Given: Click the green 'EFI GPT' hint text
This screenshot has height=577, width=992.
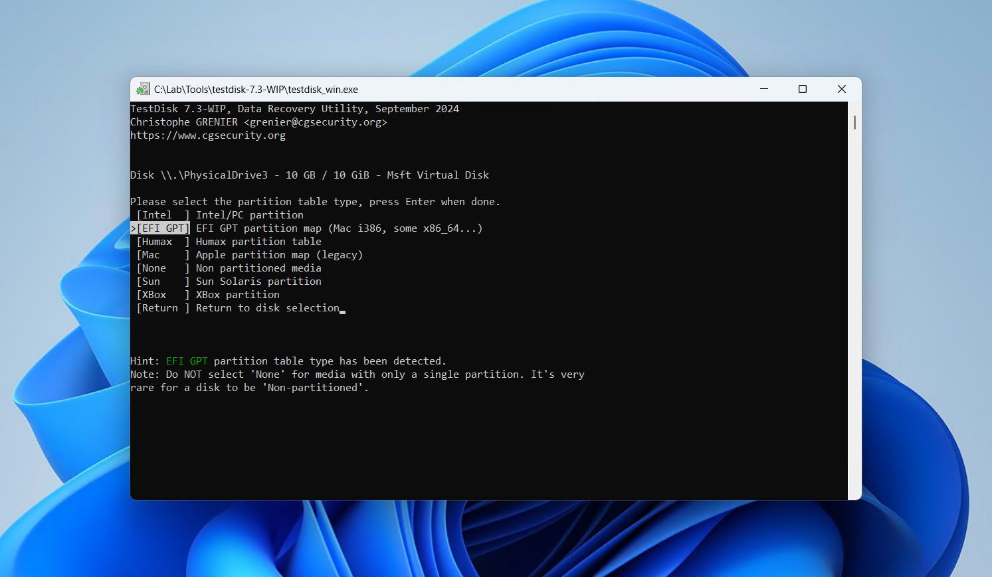Looking at the screenshot, I should pos(187,361).
